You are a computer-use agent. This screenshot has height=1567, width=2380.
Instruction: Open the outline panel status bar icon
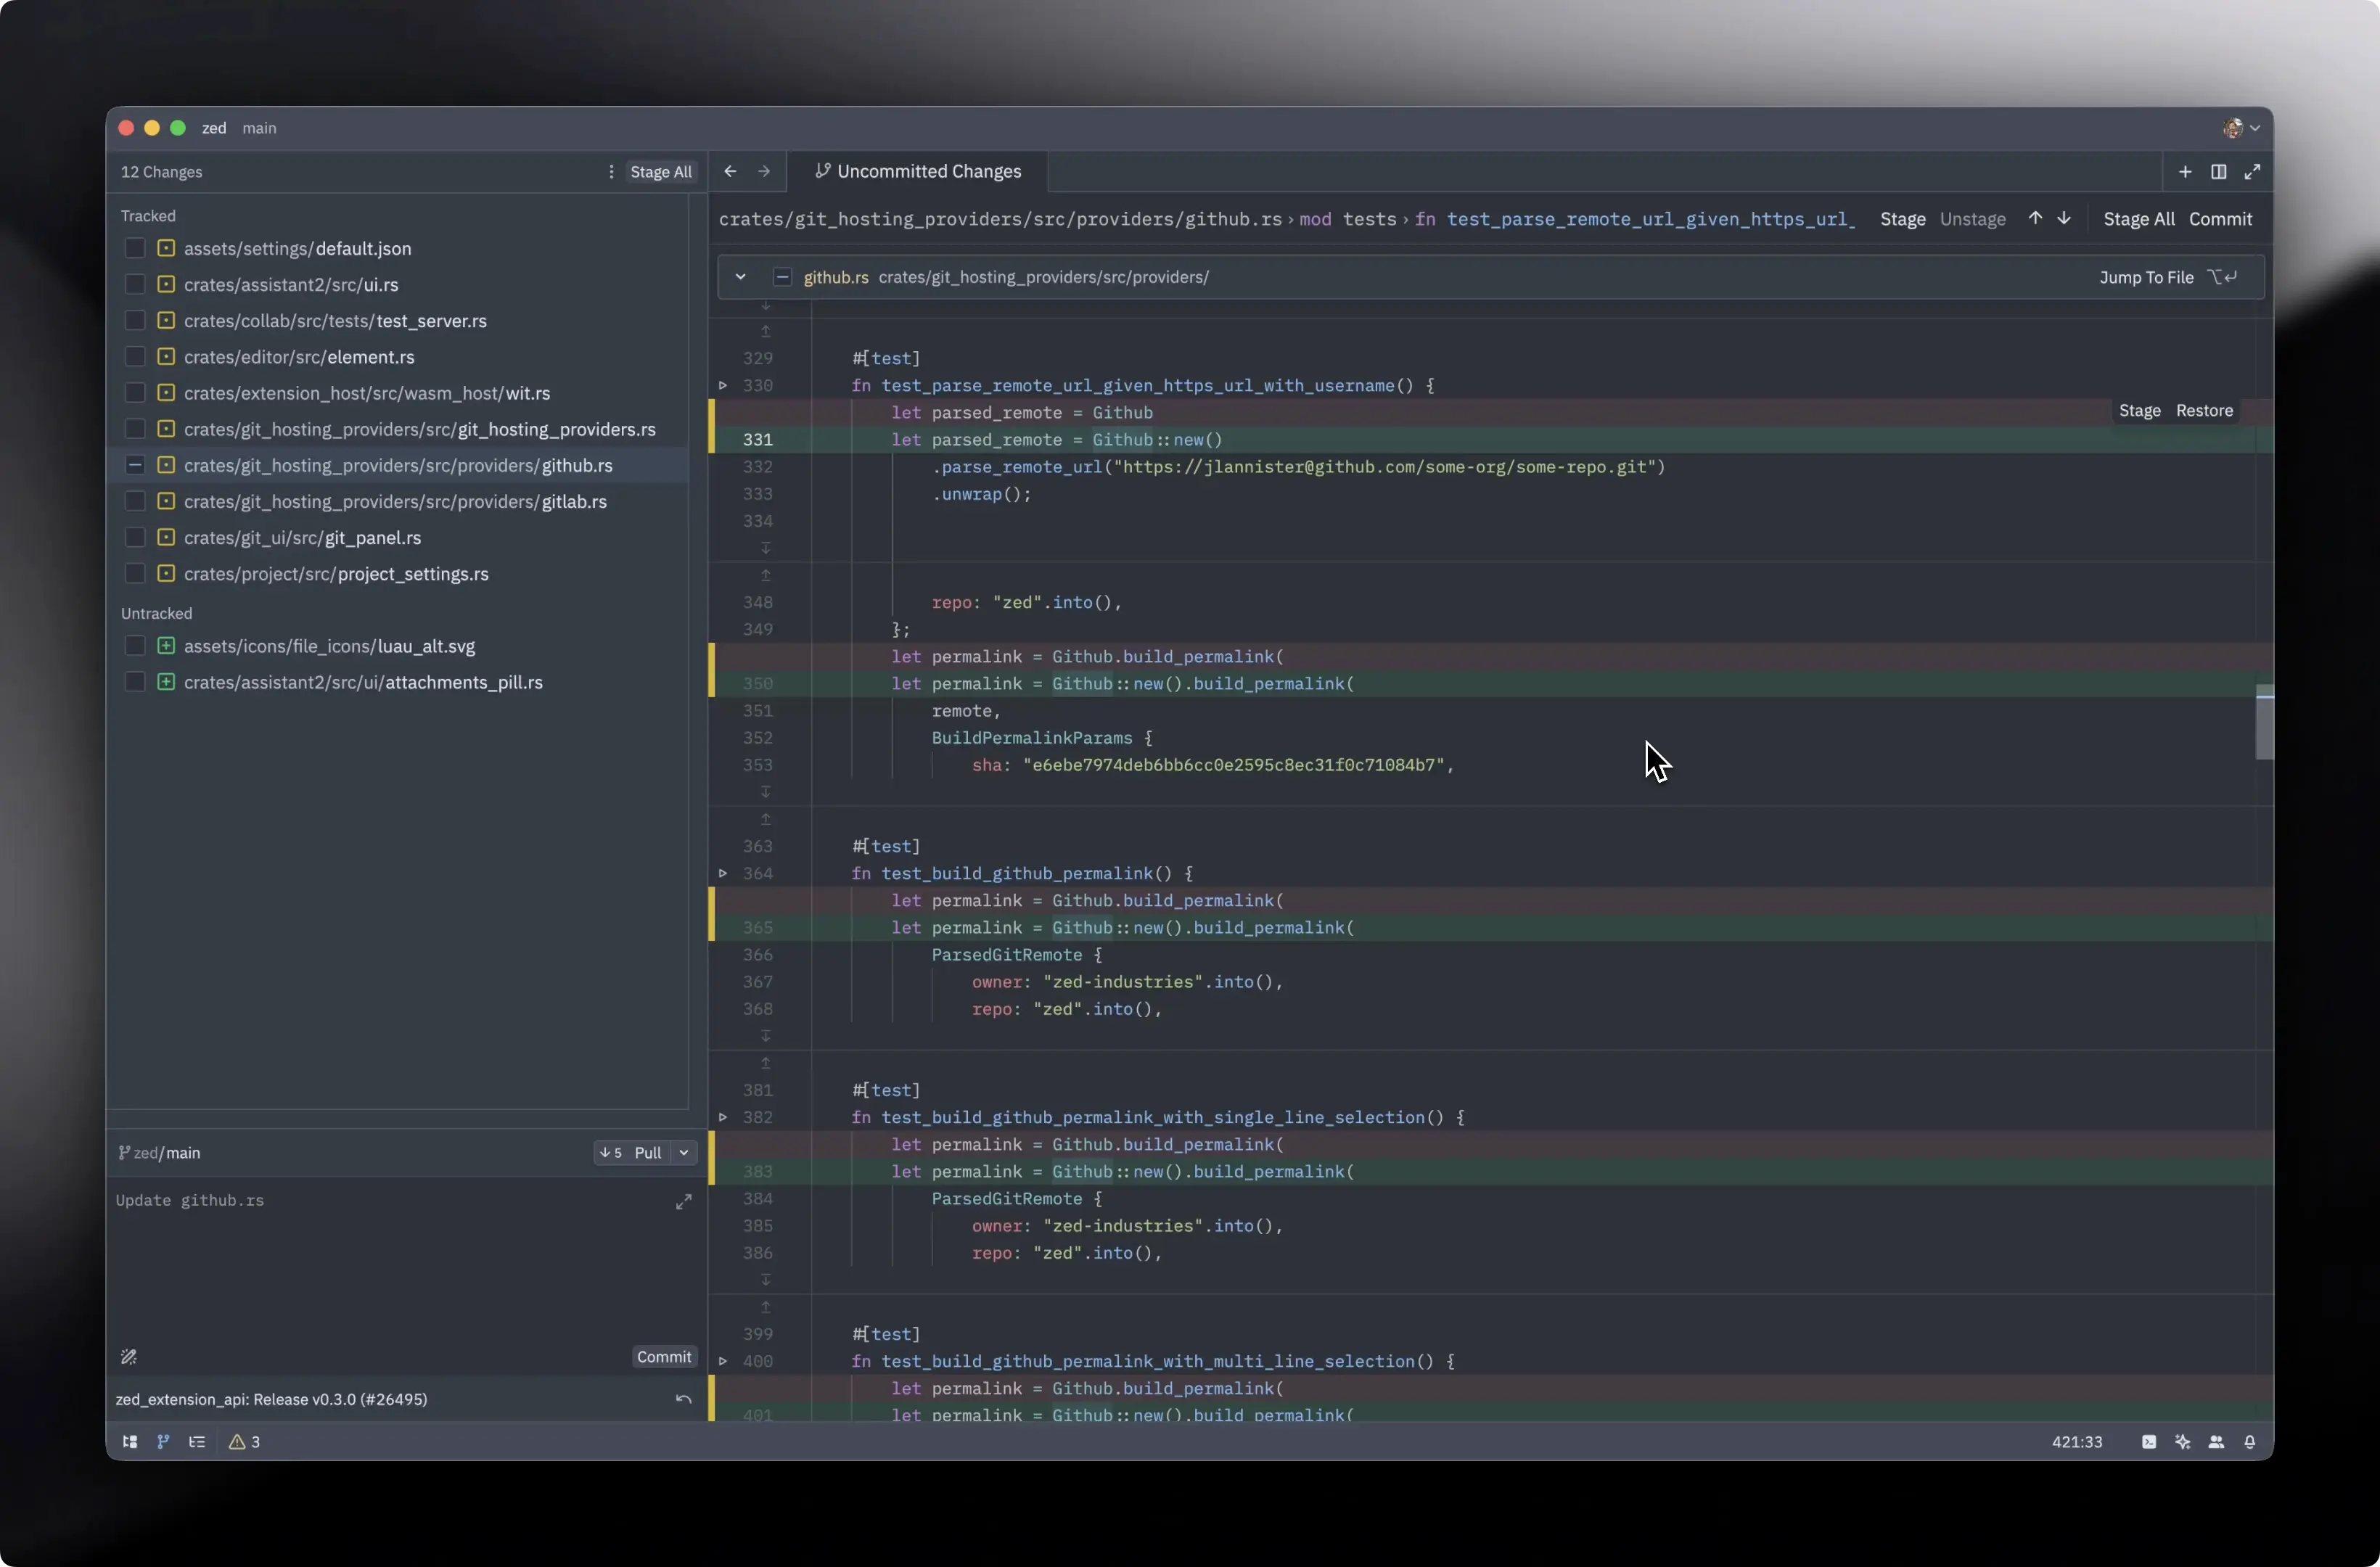pos(197,1441)
